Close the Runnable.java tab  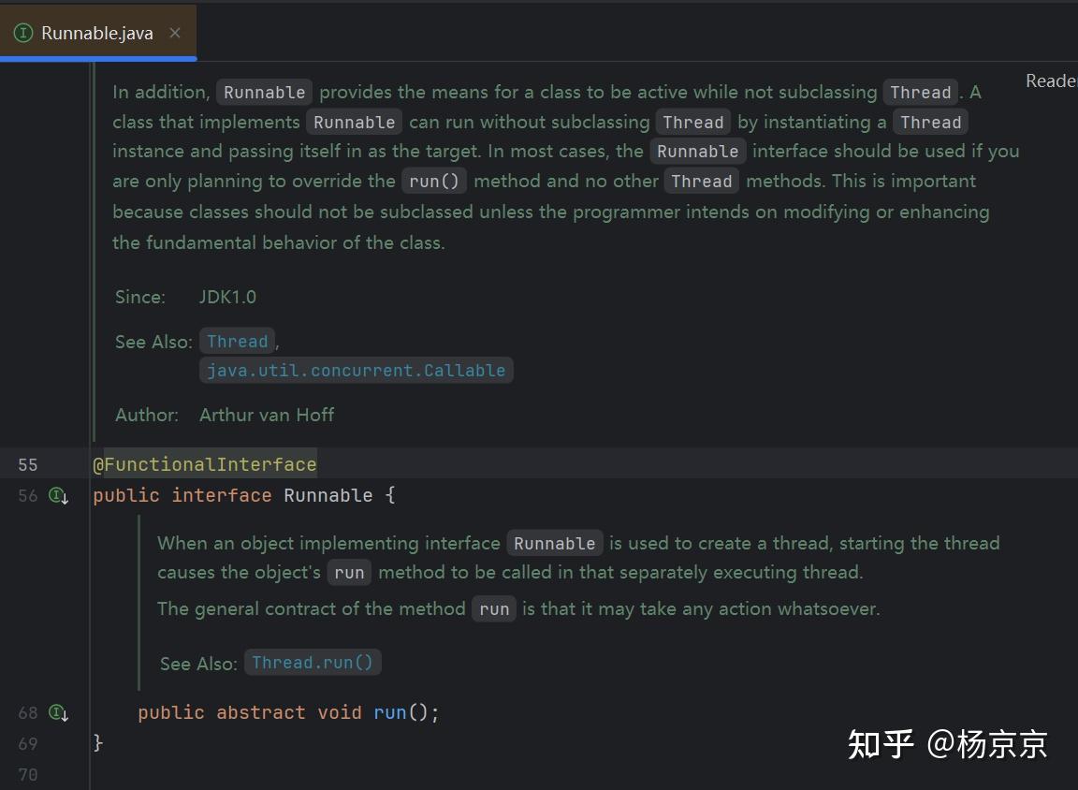[x=174, y=31]
